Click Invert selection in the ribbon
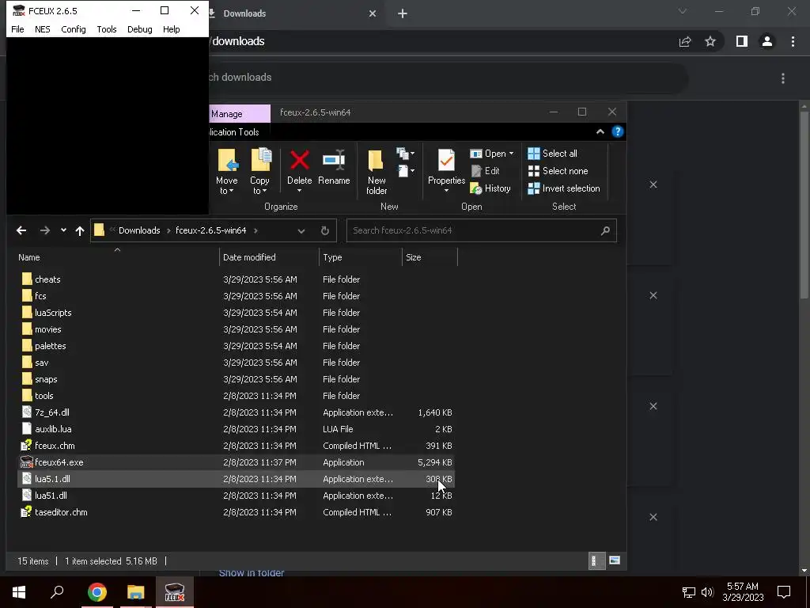Image resolution: width=810 pixels, height=608 pixels. pos(563,188)
